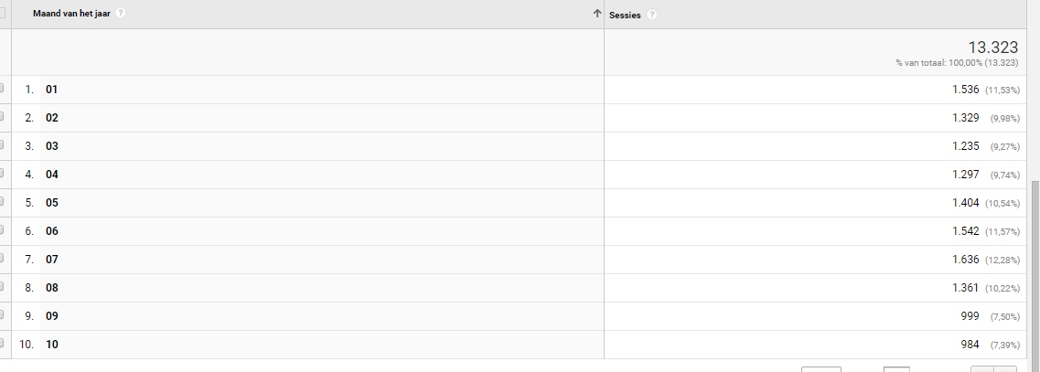The image size is (1040, 372).
Task: Sort by the Maand van het jaar column
Action: tap(71, 14)
